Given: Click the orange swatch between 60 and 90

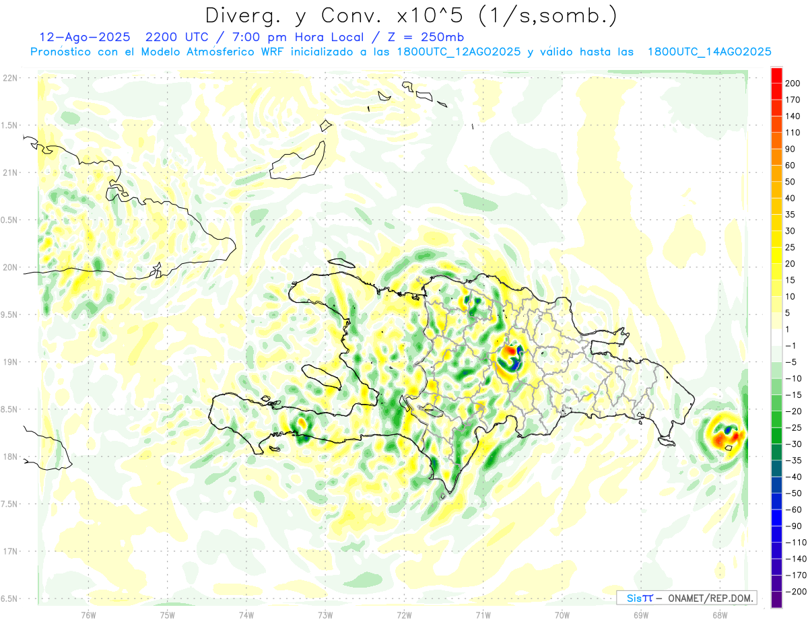Looking at the screenshot, I should click(x=776, y=158).
